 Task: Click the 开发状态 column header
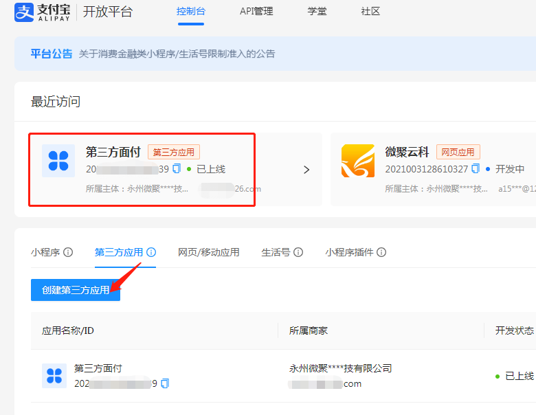pyautogui.click(x=515, y=330)
